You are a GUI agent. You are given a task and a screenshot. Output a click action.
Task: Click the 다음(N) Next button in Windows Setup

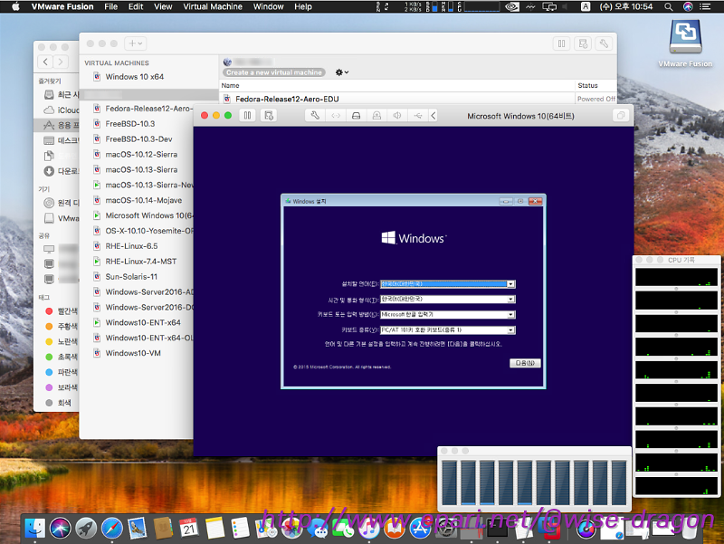coord(525,363)
